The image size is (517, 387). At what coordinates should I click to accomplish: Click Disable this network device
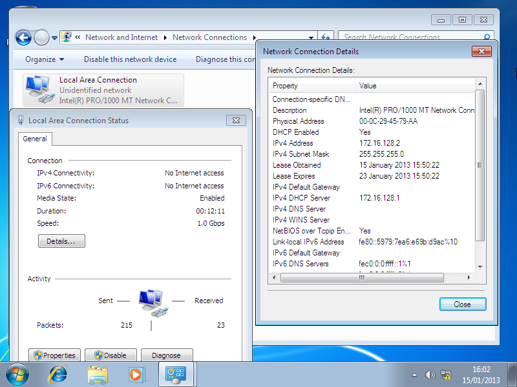pos(130,59)
